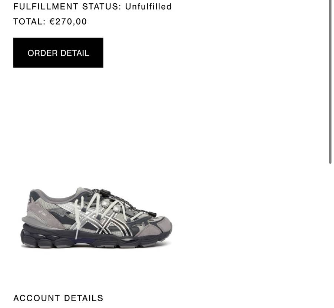Click the €270,00 total amount
334x308 pixels.
tap(68, 22)
